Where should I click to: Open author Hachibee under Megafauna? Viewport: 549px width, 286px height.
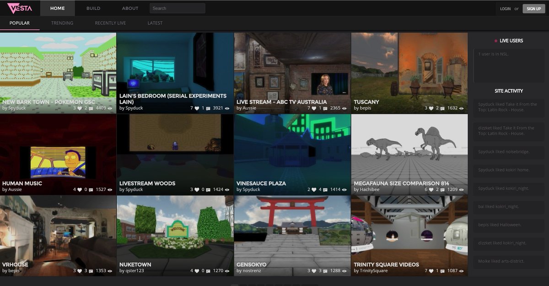tap(369, 190)
